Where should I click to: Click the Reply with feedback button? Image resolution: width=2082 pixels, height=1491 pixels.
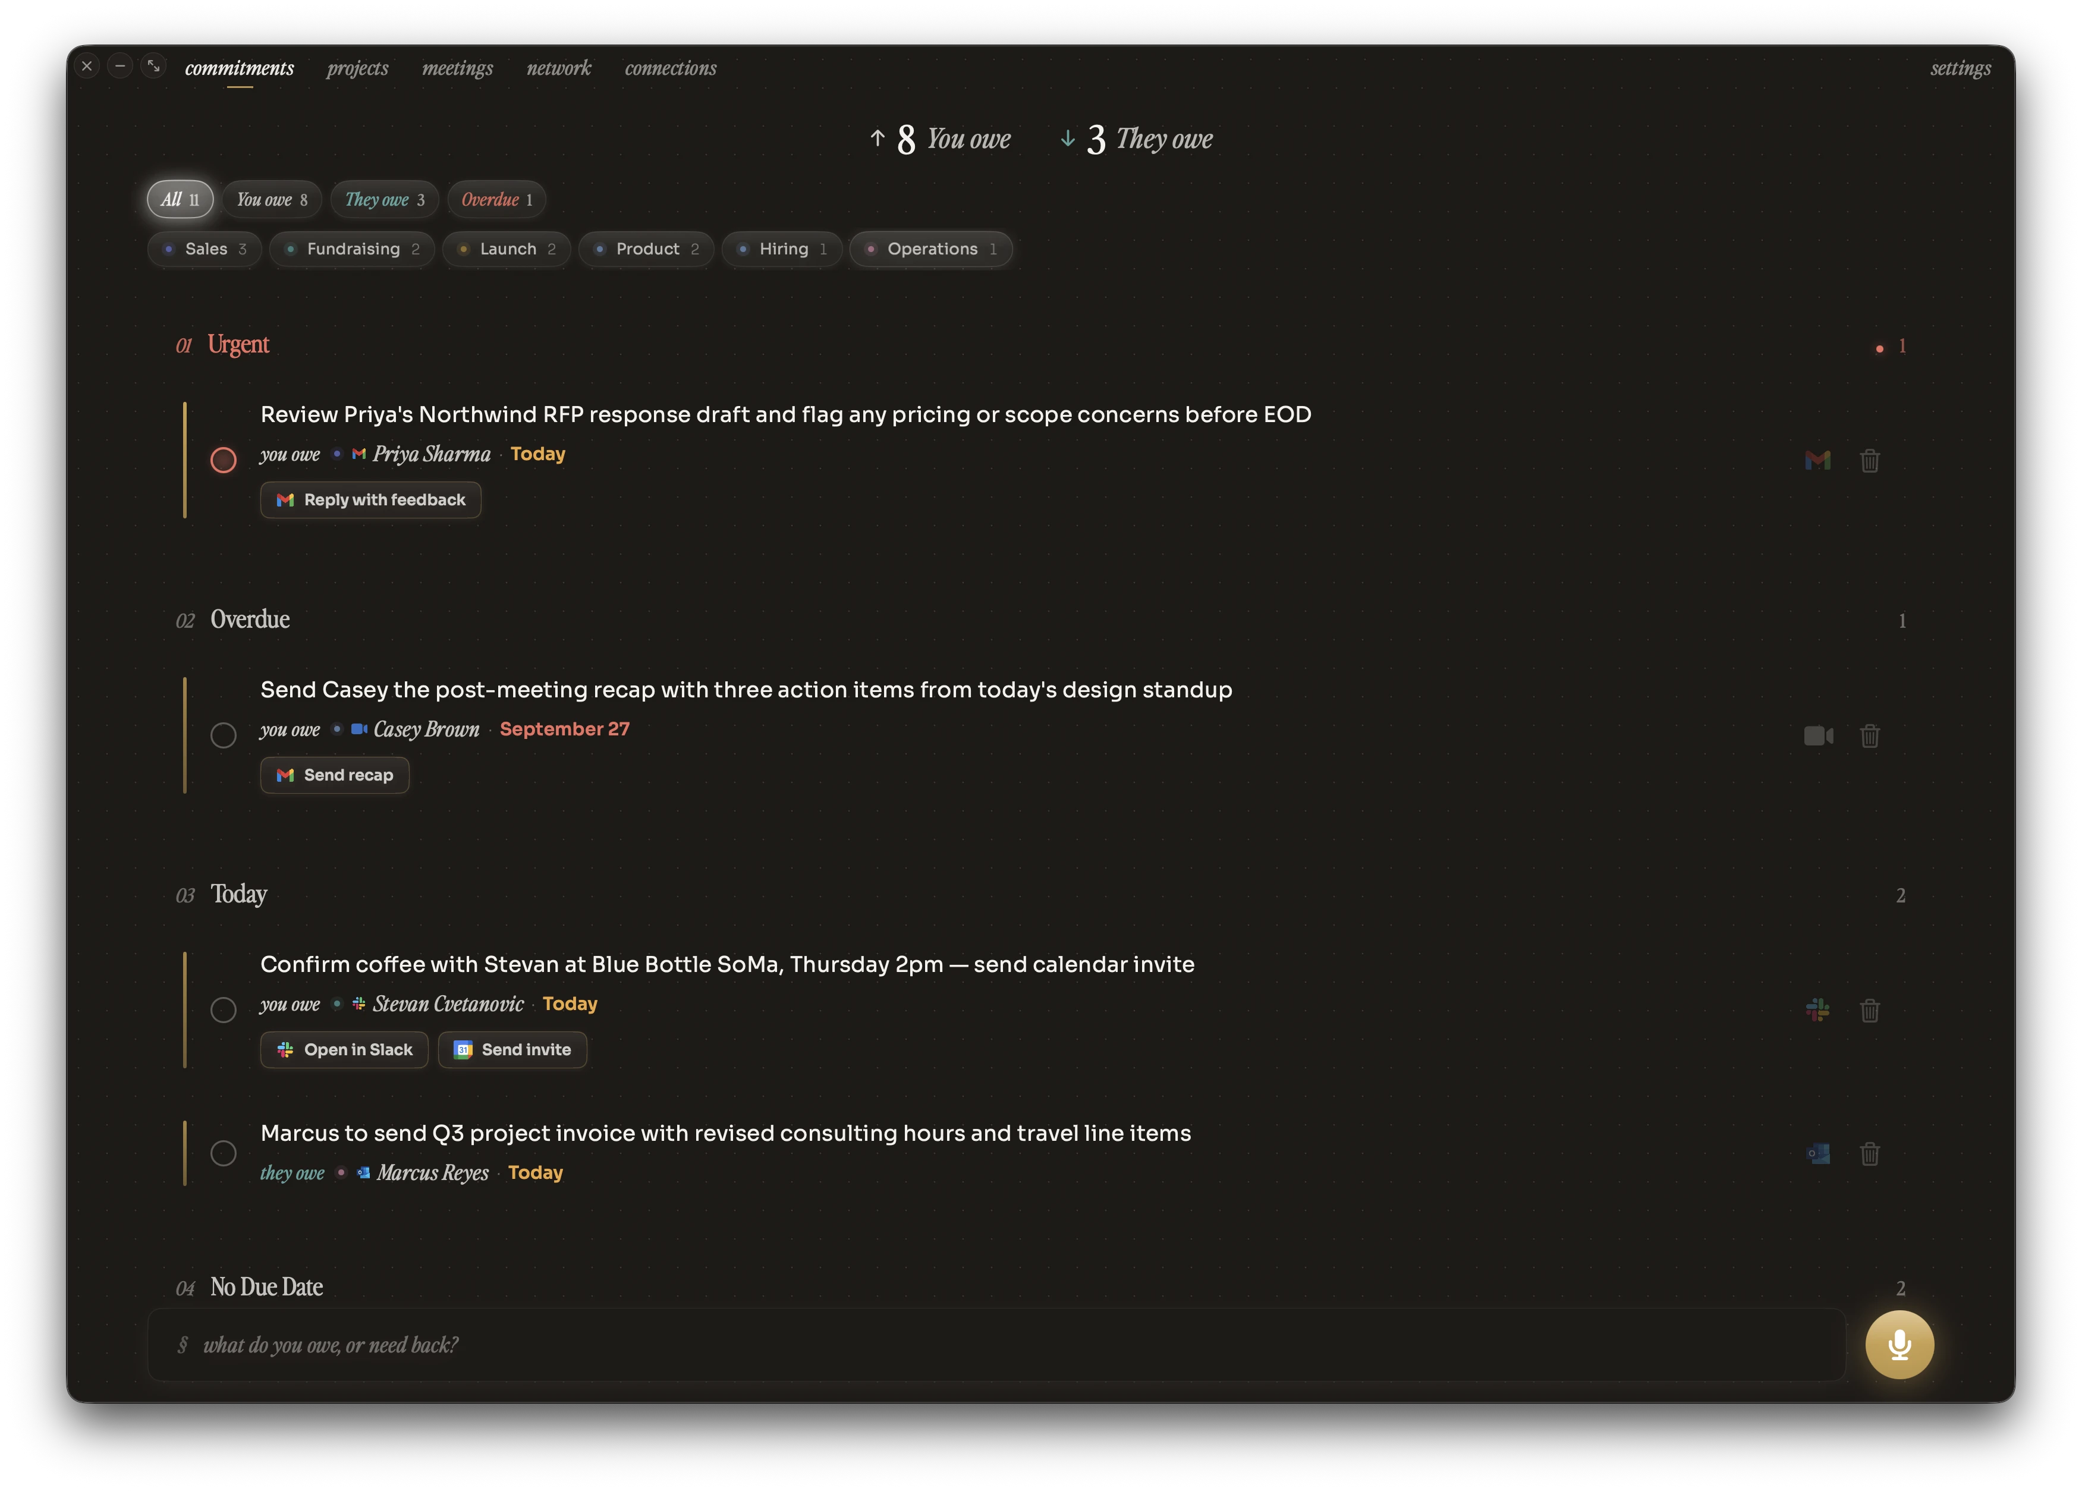[371, 501]
